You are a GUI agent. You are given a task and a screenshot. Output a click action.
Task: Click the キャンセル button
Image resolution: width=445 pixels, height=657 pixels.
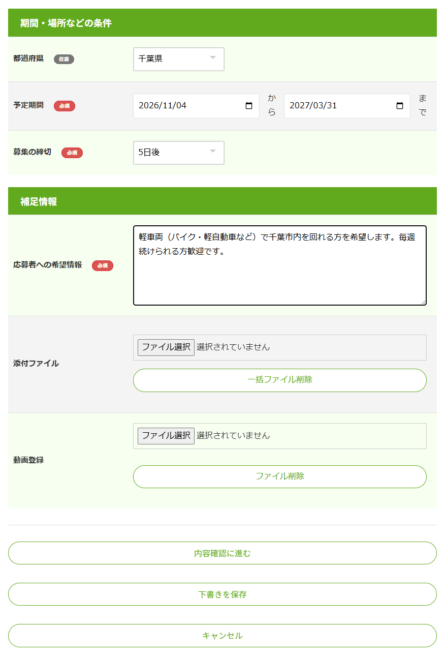pyautogui.click(x=222, y=635)
